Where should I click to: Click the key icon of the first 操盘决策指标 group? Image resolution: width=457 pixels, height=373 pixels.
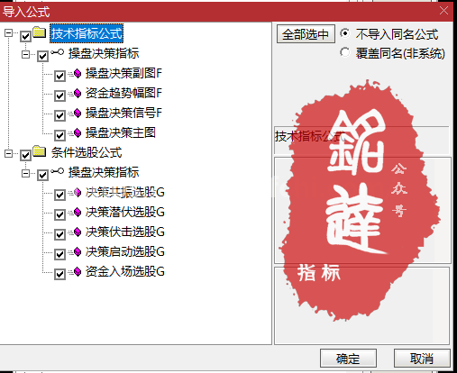point(57,52)
